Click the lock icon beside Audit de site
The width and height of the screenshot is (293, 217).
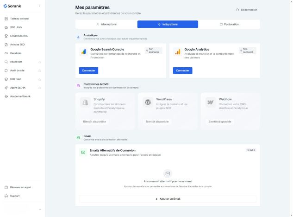[40, 70]
